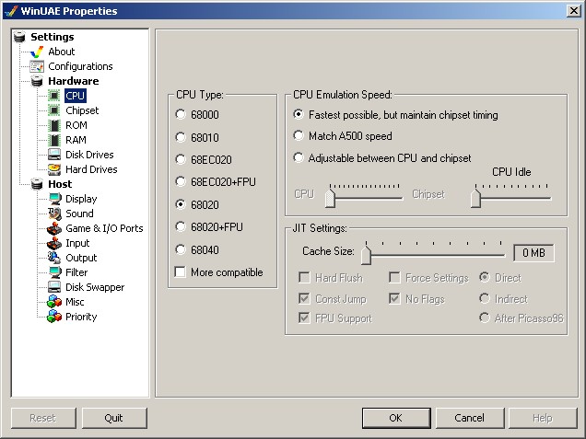Click the Priority colored cubes icon
Image resolution: width=586 pixels, height=439 pixels.
pos(54,317)
